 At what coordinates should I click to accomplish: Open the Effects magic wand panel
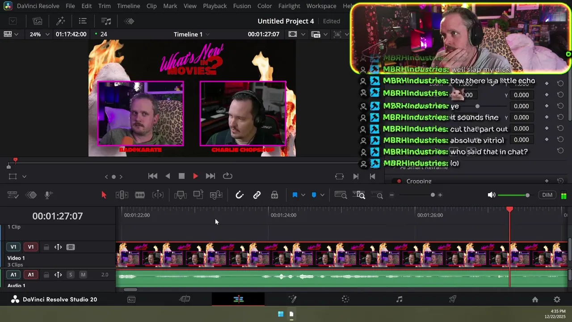coord(60,21)
